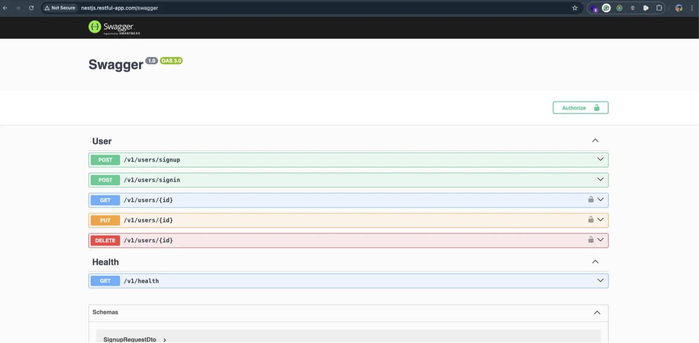The width and height of the screenshot is (699, 343).
Task: Click the Not Secure badge
Action: pyautogui.click(x=59, y=7)
